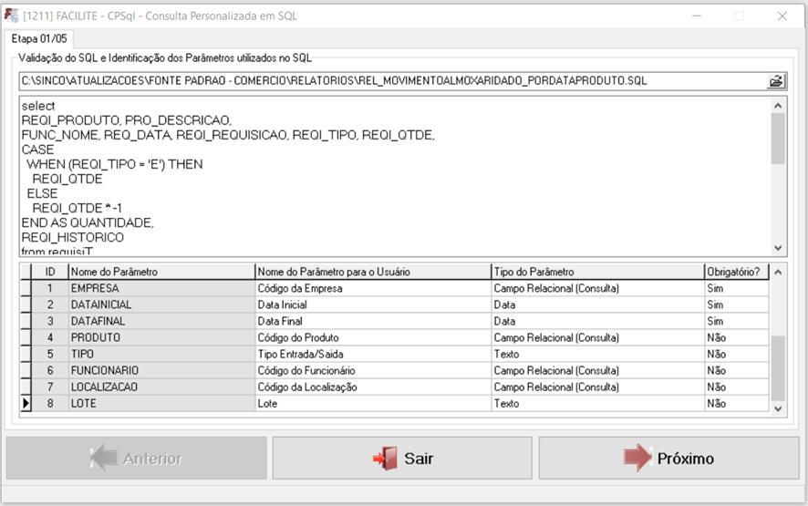The height and width of the screenshot is (506, 808).
Task: Click the row selector for EMPRESA row
Action: (26, 288)
